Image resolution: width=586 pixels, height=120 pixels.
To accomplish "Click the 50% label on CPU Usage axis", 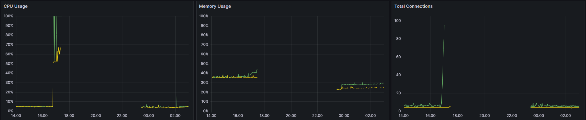I will pyautogui.click(x=9, y=64).
